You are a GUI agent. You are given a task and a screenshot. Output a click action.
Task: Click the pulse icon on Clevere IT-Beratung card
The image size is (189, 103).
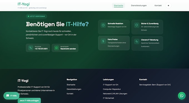coord(136,42)
